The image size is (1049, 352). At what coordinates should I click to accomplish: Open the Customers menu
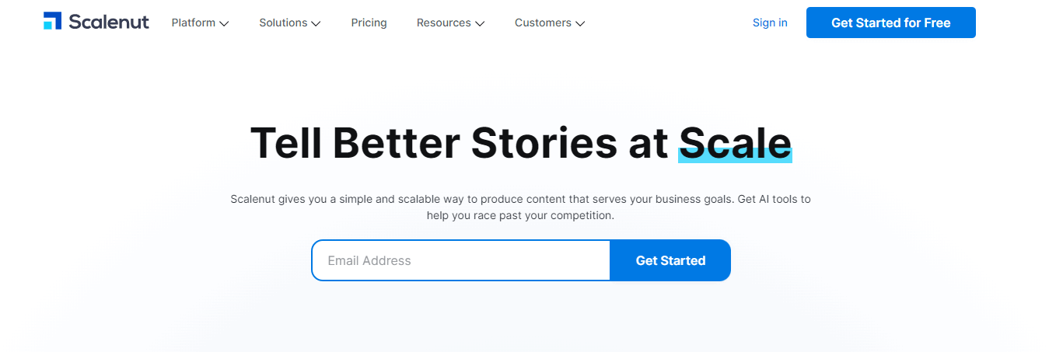543,23
